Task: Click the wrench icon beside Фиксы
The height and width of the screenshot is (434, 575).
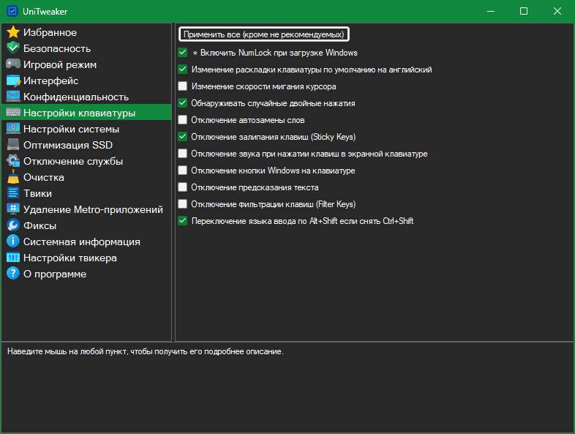Action: (x=12, y=225)
